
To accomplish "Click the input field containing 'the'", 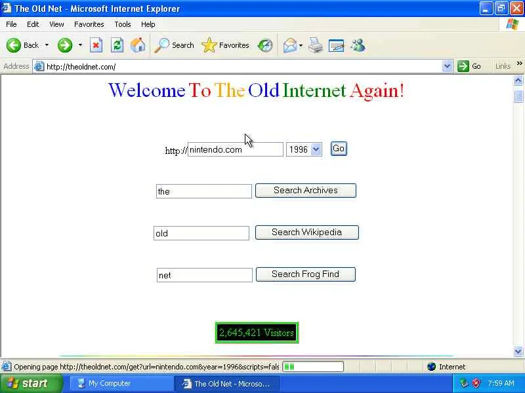I will [204, 191].
